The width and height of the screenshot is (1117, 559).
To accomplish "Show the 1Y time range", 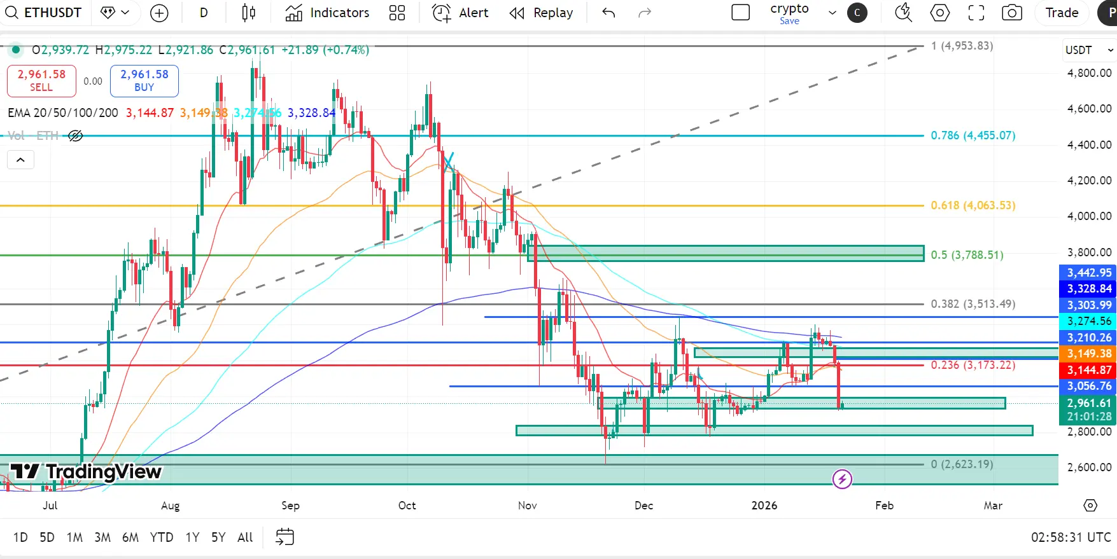I will point(192,537).
